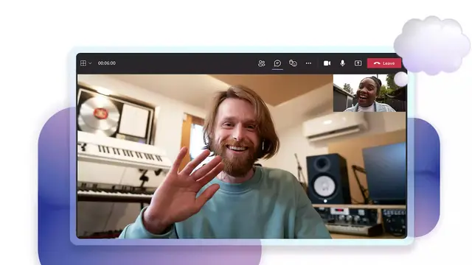Click the 00:06:00 meeting timer
This screenshot has height=265, width=472.
coord(106,63)
